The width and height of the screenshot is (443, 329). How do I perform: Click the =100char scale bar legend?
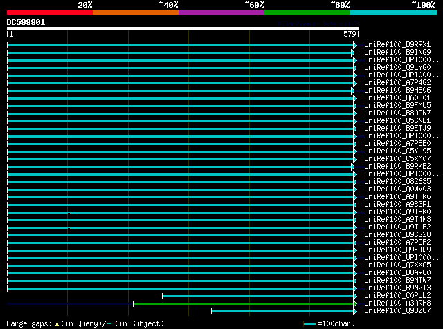pyautogui.click(x=329, y=323)
